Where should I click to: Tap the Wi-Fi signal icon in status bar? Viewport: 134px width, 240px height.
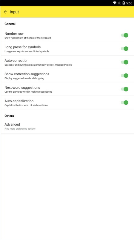point(115,3)
